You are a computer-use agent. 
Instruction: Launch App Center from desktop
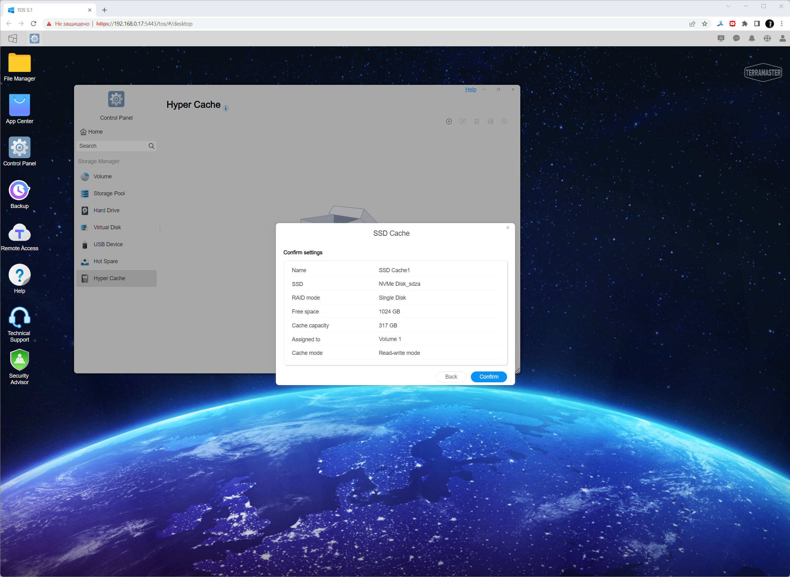click(19, 105)
